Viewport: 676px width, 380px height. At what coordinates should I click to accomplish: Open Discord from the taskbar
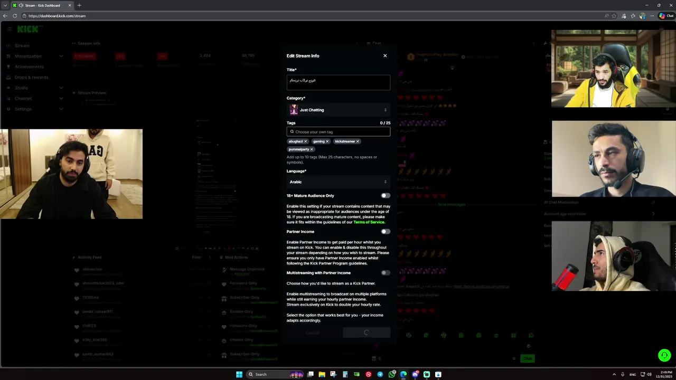point(415,374)
